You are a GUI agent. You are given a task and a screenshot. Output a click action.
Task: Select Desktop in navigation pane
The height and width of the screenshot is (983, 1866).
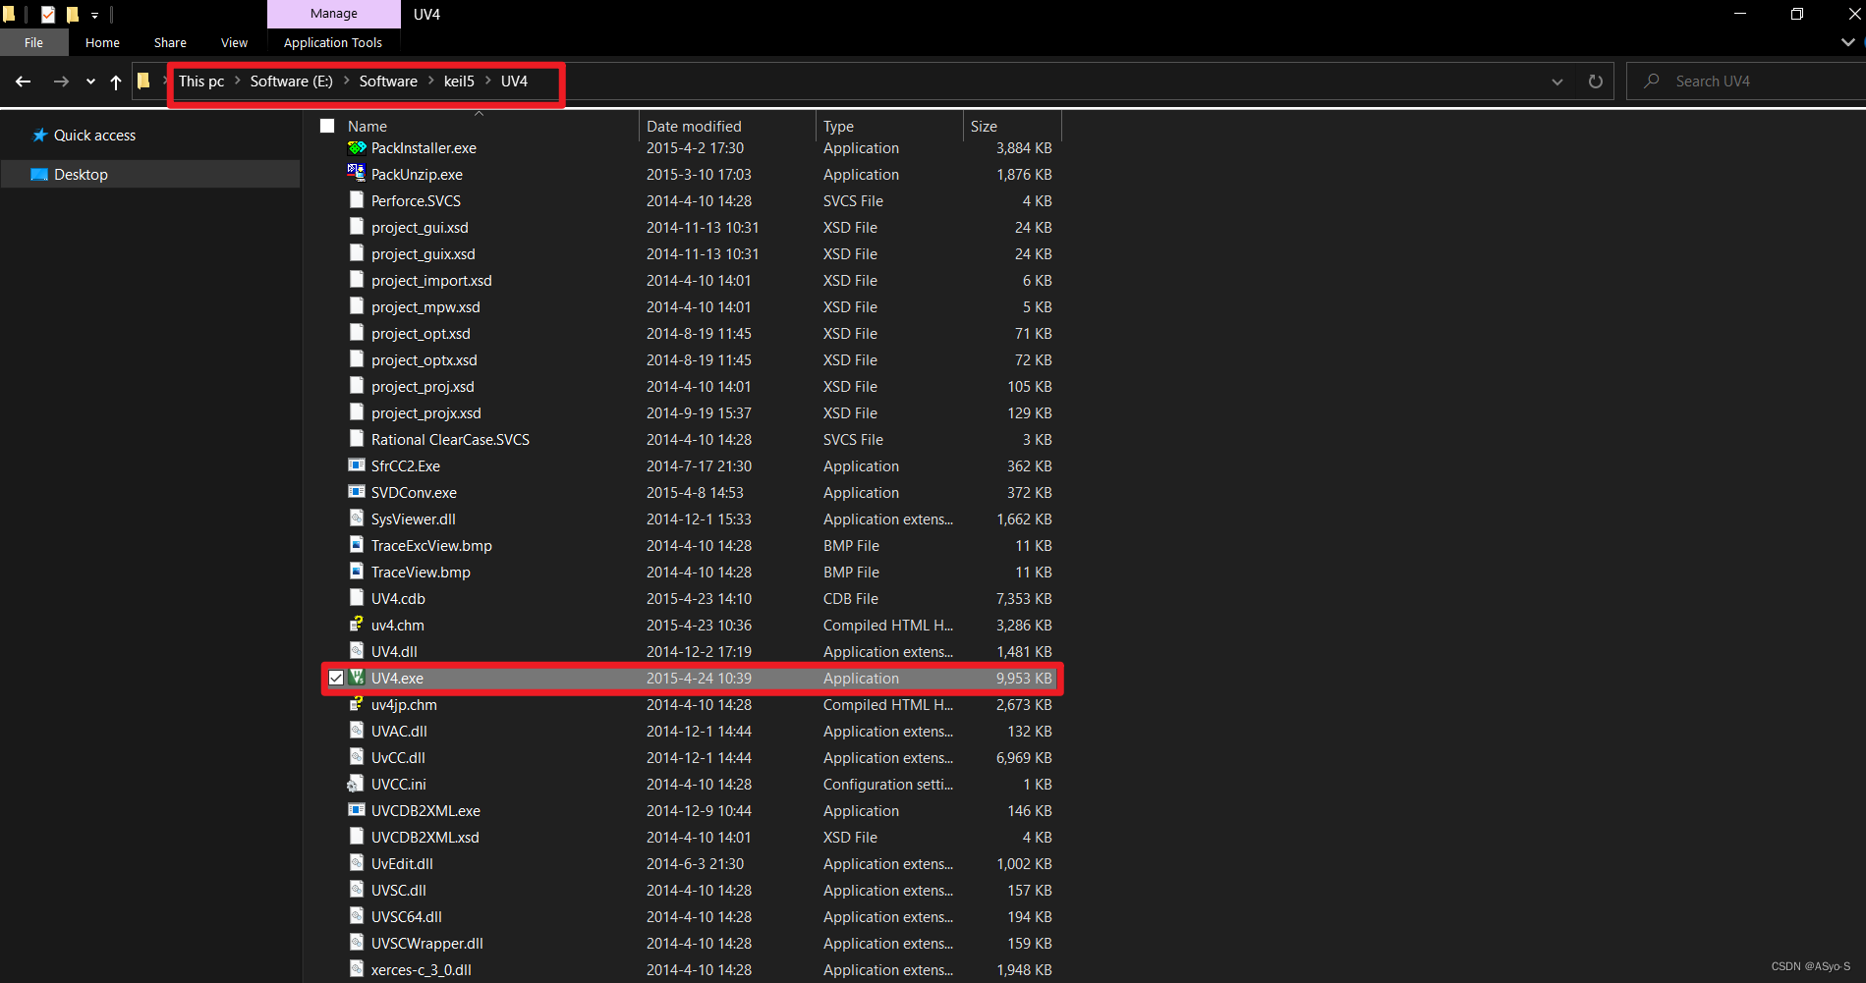tap(149, 174)
